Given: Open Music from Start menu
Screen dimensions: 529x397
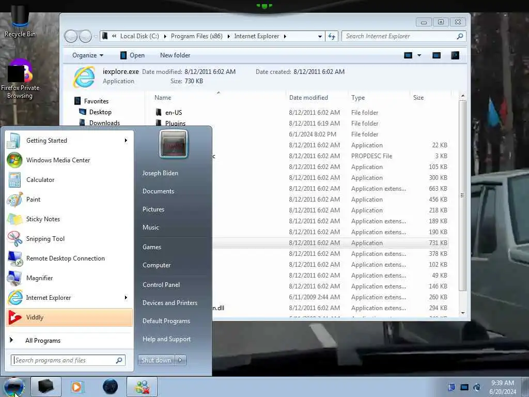Looking at the screenshot, I should [150, 227].
